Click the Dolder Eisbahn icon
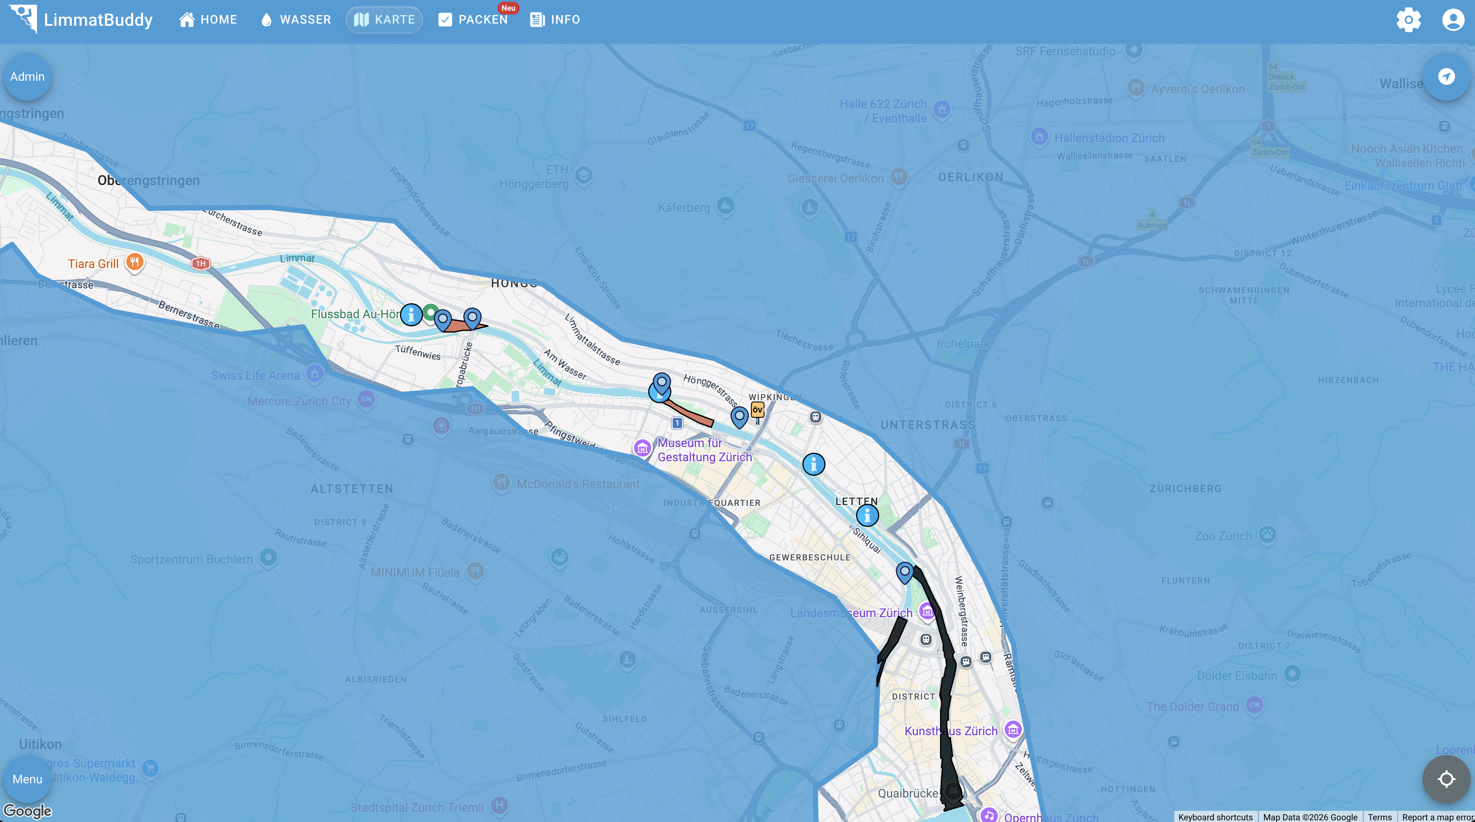 point(1292,674)
